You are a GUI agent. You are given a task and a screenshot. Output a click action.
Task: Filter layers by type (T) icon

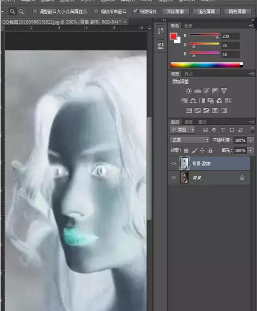pyautogui.click(x=223, y=130)
